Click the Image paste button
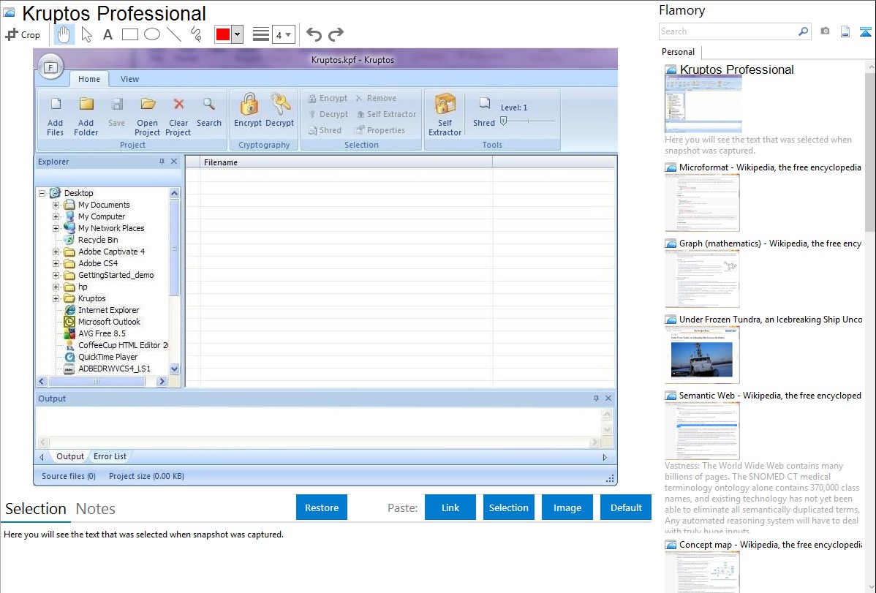Viewport: 876px width, 593px height. point(567,507)
